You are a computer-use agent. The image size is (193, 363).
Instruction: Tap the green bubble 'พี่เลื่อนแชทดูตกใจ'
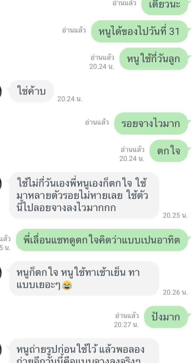[102, 240]
